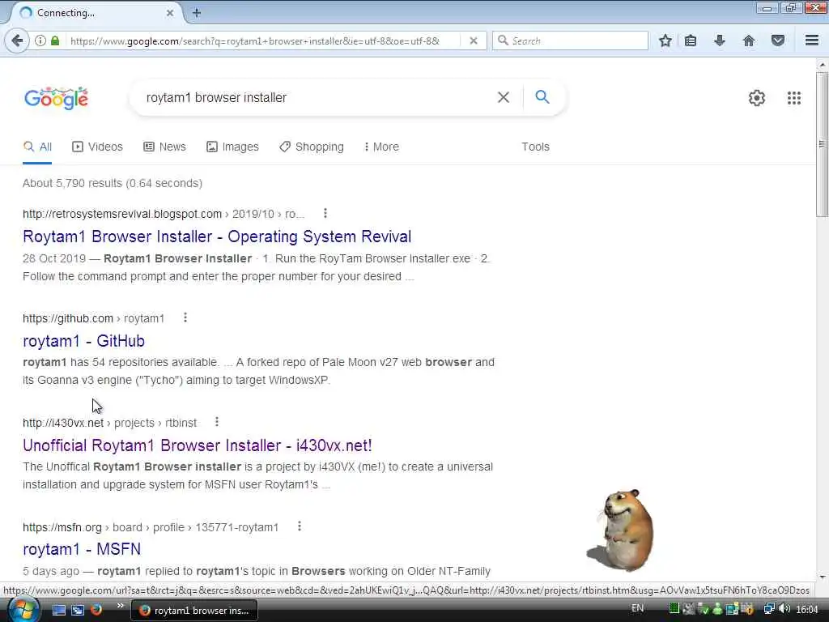Screen dimensions: 829x622
Task: Click the vertical scrollbar thumb
Action: tap(822, 144)
